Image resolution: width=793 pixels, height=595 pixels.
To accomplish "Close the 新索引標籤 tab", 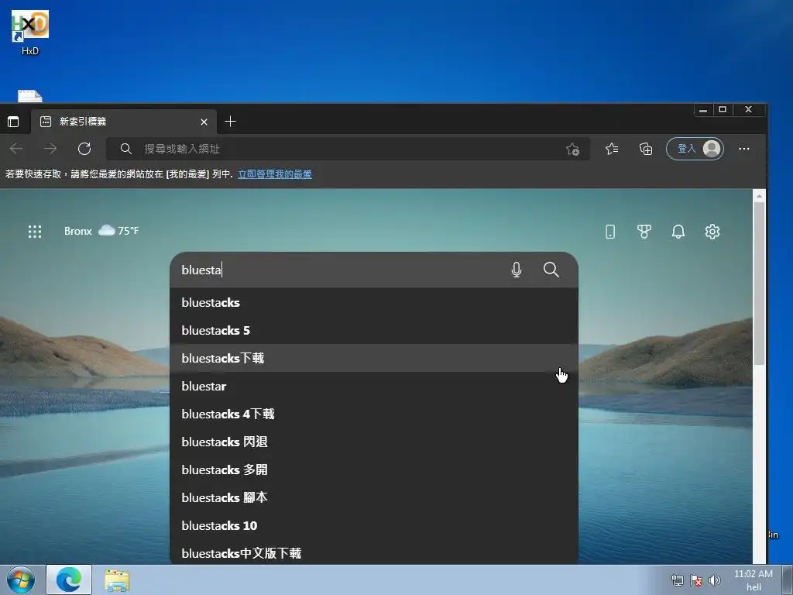I will [x=204, y=122].
